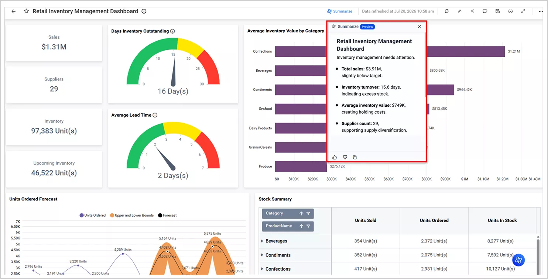Open Days Inventory Outstanding info icon
The image size is (548, 279).
coord(172,31)
